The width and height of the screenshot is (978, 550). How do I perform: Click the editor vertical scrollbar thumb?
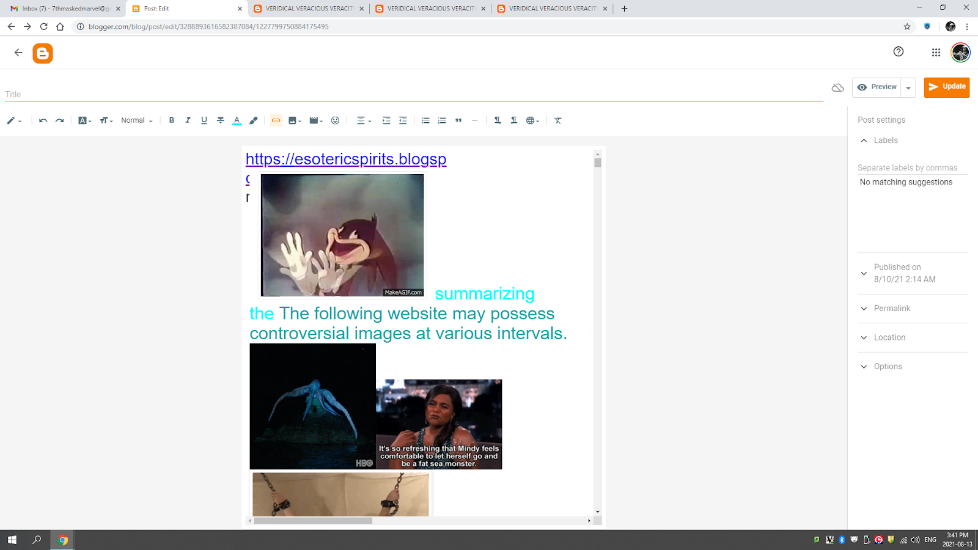(598, 163)
